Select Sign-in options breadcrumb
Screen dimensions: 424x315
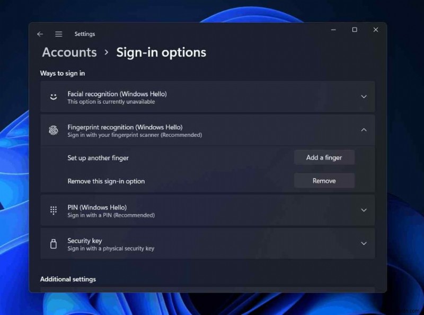(161, 52)
